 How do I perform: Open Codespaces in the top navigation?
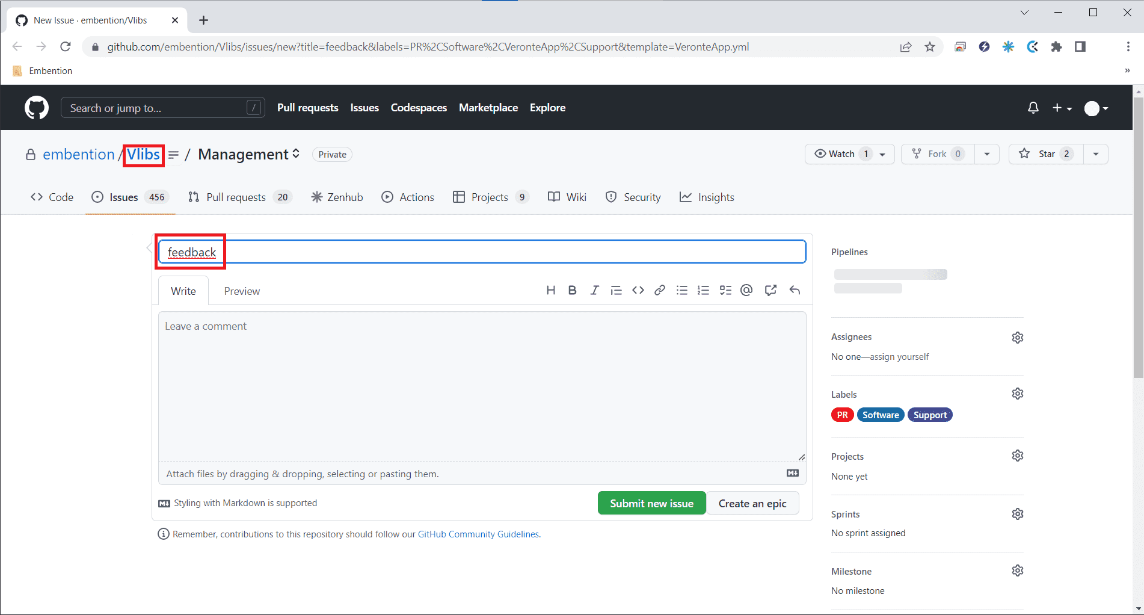pos(419,108)
